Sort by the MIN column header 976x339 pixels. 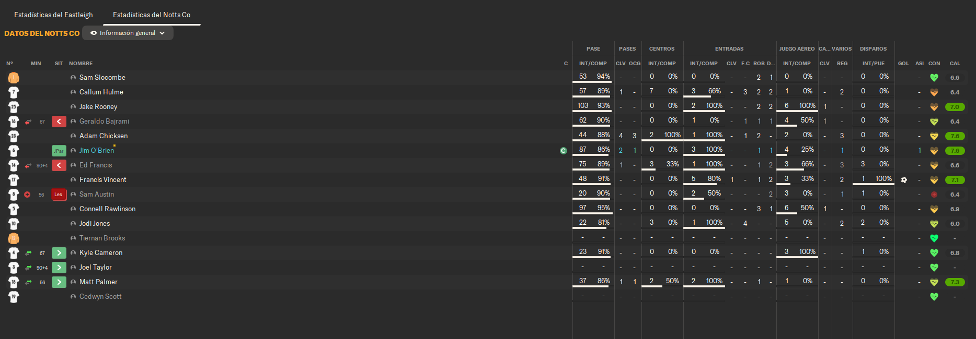pyautogui.click(x=36, y=63)
